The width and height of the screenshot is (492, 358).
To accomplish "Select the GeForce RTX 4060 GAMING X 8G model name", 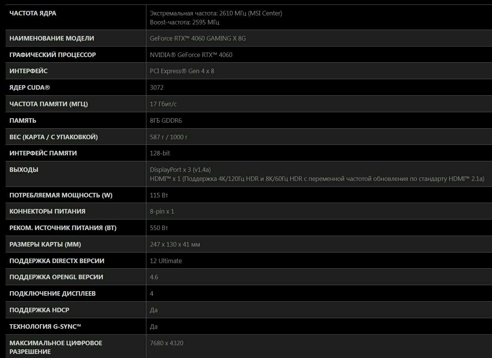I will tap(198, 38).
